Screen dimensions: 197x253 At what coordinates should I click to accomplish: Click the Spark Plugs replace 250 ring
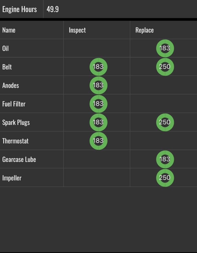165,122
